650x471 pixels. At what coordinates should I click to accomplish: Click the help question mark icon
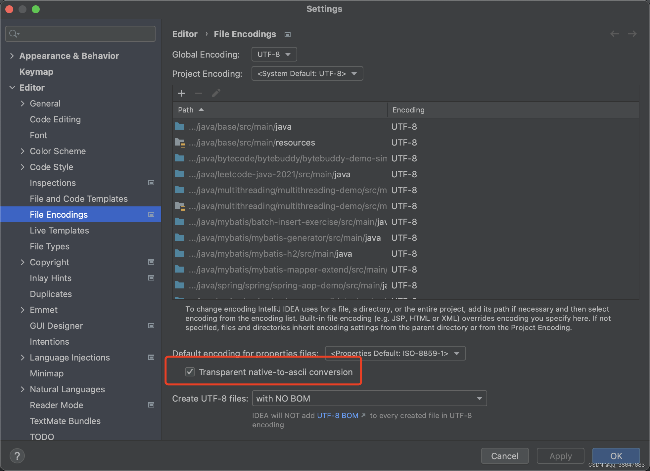17,456
